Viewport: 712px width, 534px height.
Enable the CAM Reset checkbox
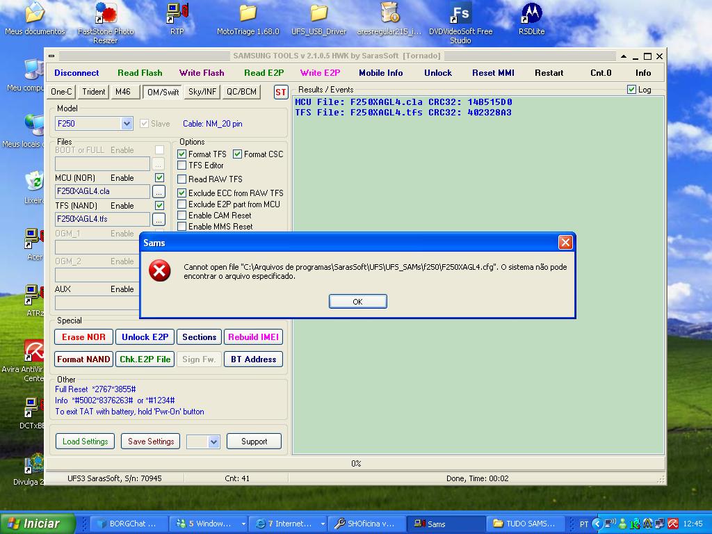pyautogui.click(x=182, y=216)
